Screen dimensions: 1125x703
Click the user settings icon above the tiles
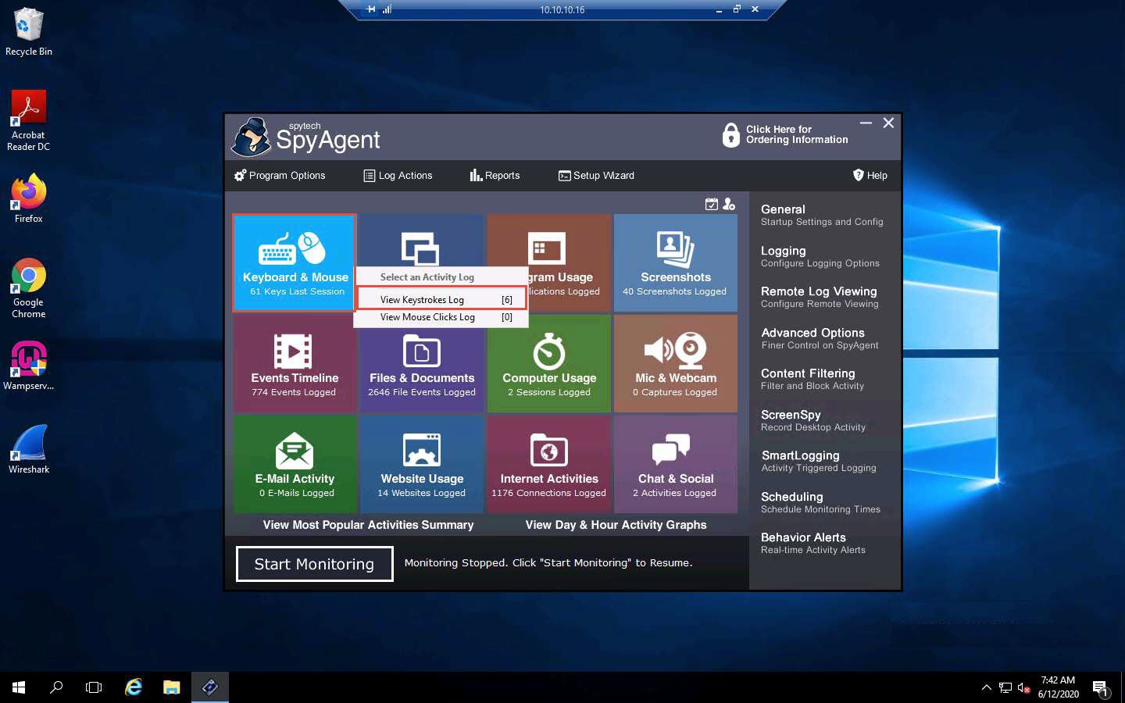pyautogui.click(x=729, y=204)
